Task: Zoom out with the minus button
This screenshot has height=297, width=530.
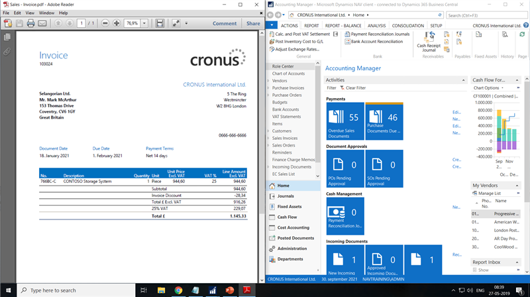Action: [x=105, y=23]
